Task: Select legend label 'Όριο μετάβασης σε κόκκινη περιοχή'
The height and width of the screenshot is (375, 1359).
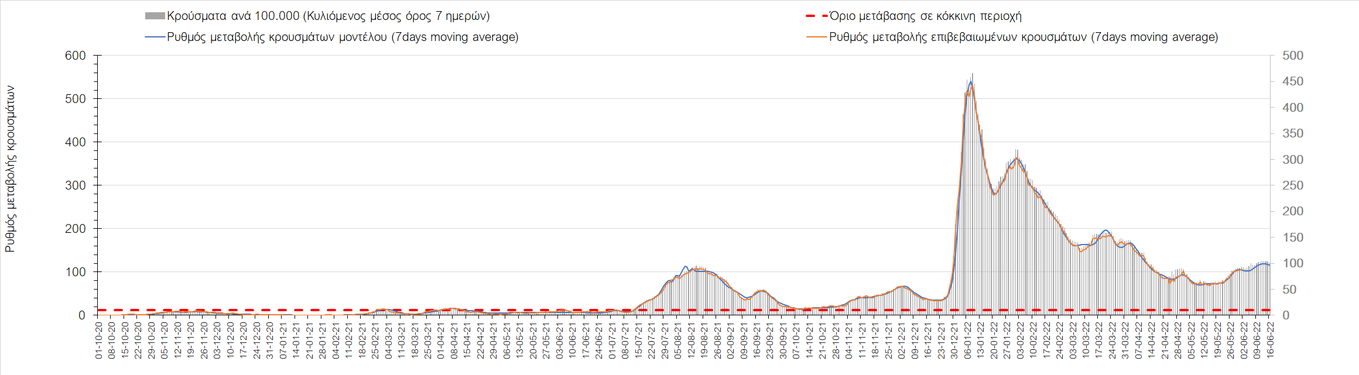Action: (925, 16)
